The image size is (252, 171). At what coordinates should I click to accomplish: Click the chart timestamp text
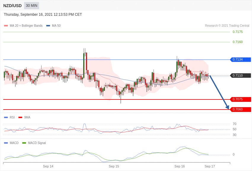click(43, 15)
